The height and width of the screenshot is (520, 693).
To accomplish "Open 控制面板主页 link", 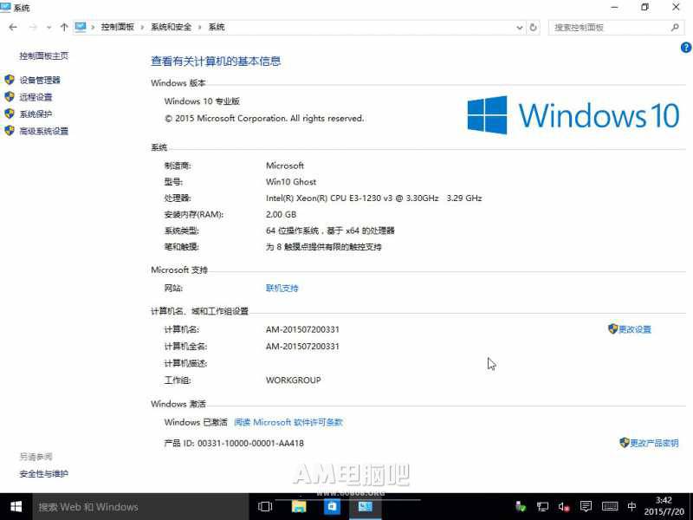I will click(44, 55).
